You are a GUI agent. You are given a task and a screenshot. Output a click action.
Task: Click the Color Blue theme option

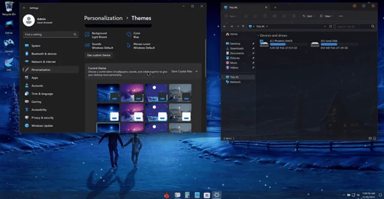(x=134, y=35)
